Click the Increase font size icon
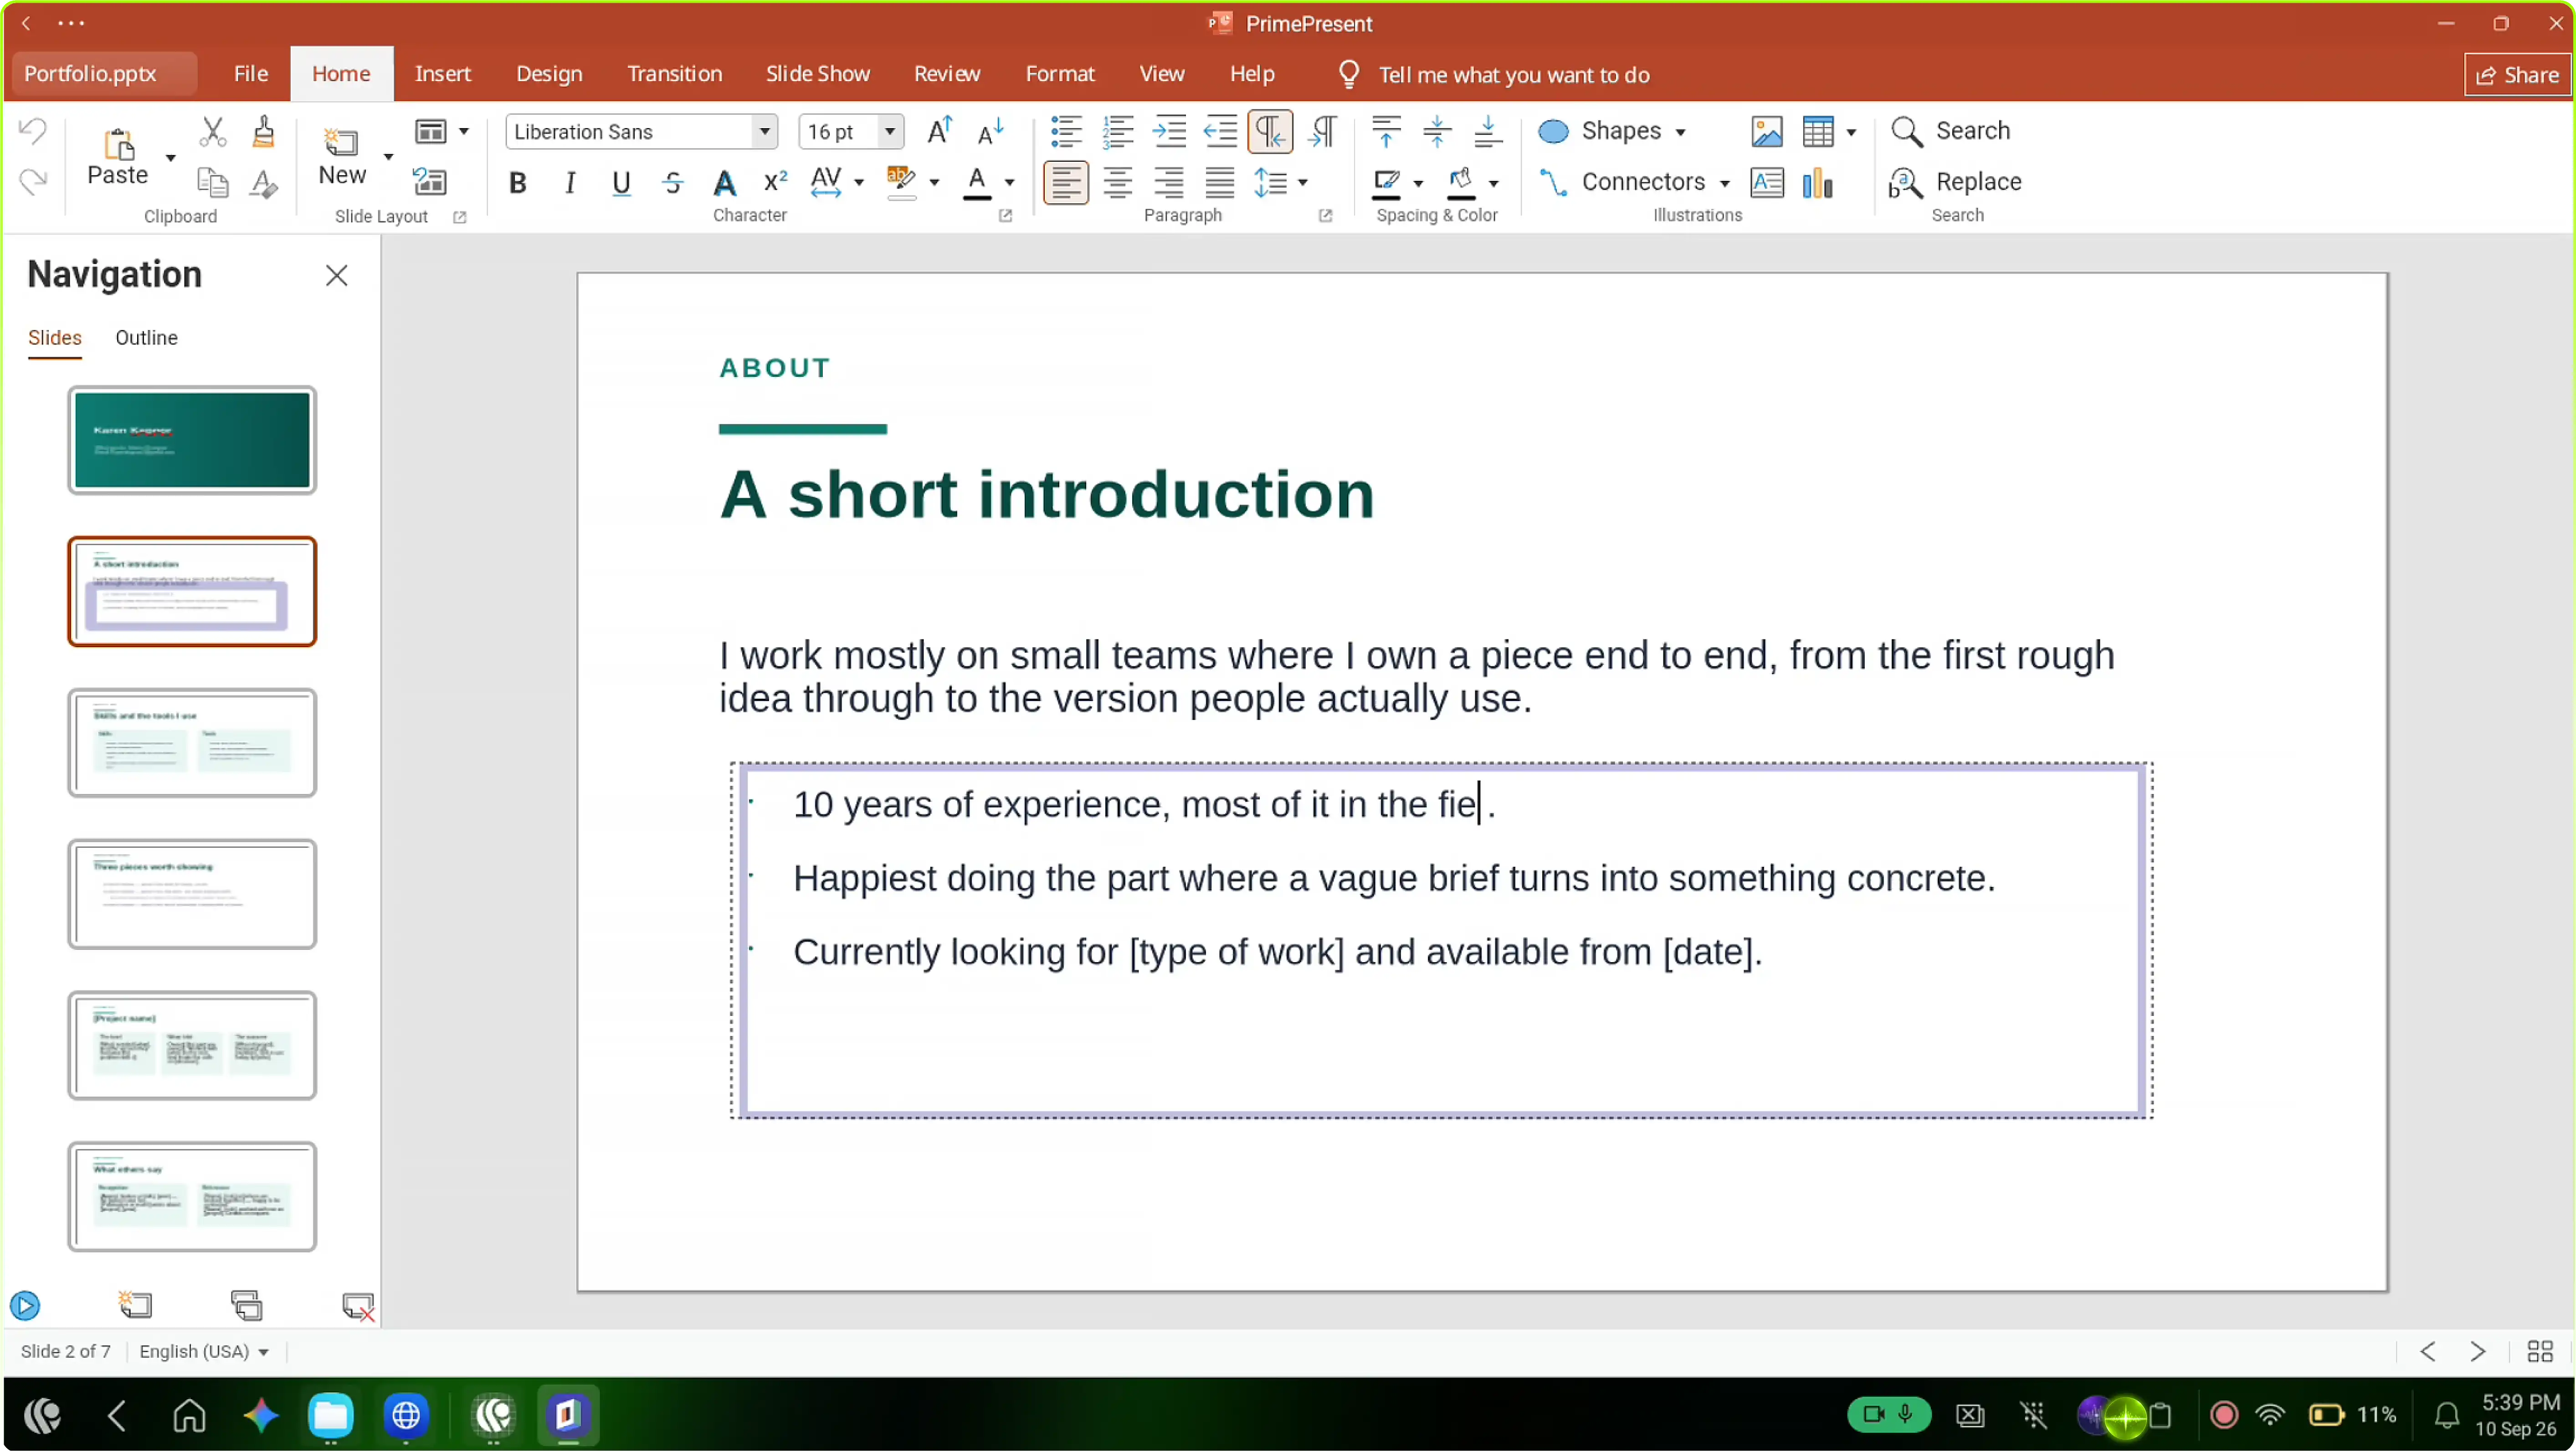Viewport: 2576px width, 1453px height. (x=940, y=131)
